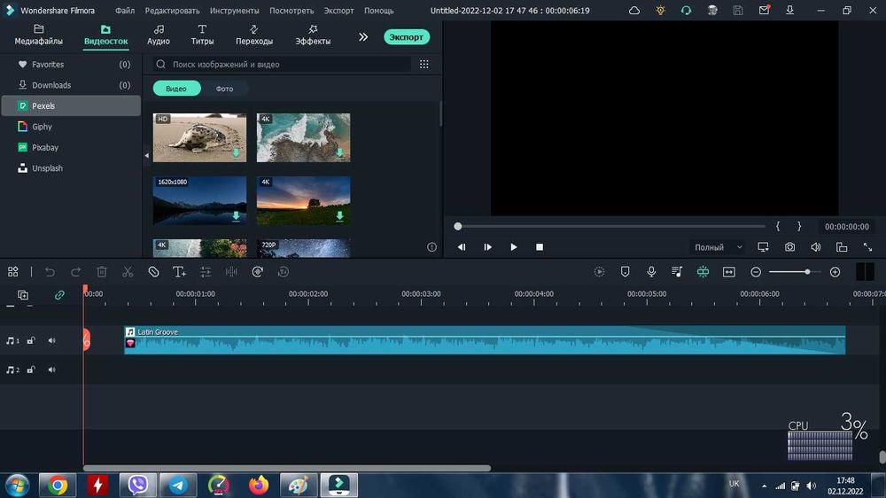Select the scissors split tool
The height and width of the screenshot is (498, 886).
(x=128, y=272)
